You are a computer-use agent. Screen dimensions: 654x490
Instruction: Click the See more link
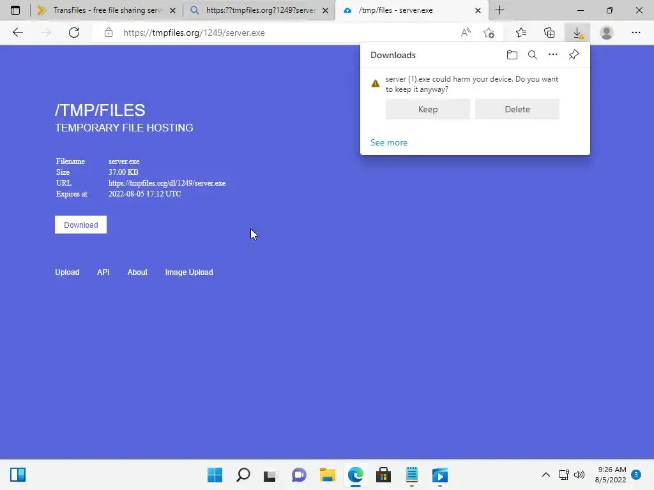tap(389, 142)
